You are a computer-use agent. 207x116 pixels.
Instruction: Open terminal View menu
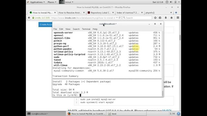coord(68,29)
